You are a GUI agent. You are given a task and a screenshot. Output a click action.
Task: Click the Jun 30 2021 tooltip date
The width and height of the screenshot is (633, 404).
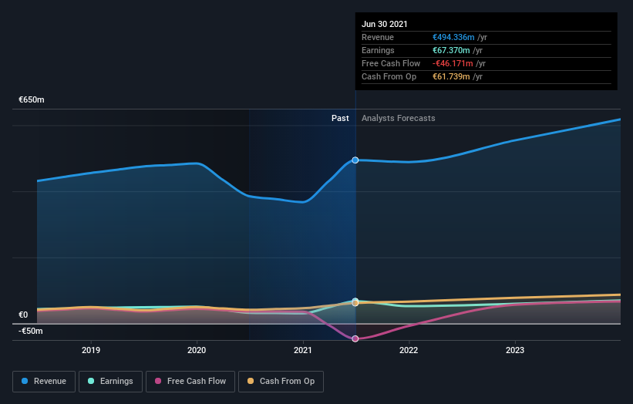click(384, 24)
